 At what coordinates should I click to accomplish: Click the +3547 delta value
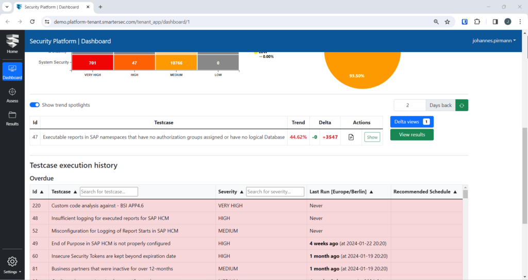point(330,137)
